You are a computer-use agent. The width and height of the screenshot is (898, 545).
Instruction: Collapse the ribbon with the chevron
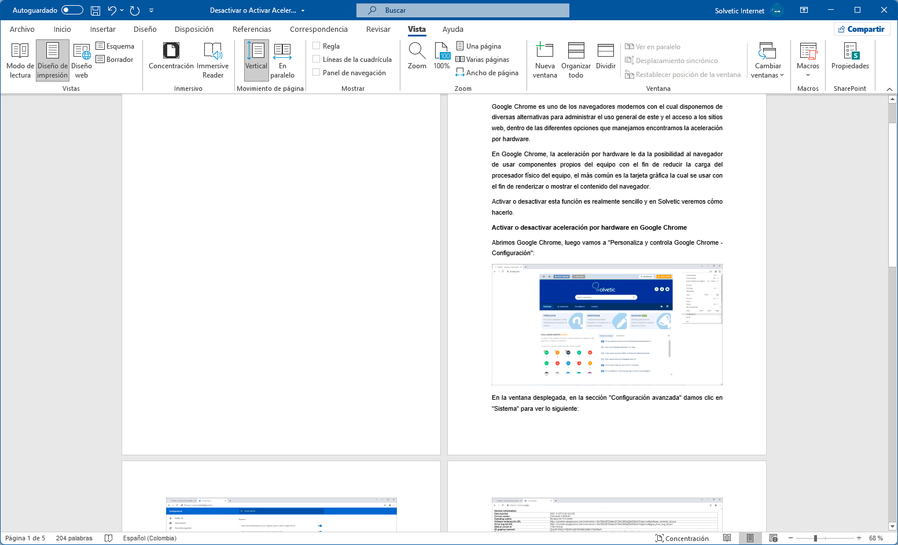tap(890, 89)
